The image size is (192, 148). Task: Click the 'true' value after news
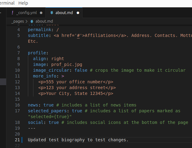coord(48,105)
